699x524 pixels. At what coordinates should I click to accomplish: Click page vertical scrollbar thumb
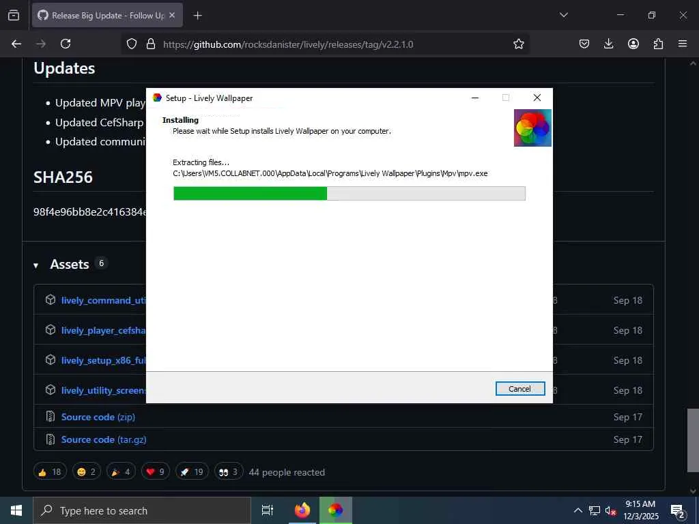pyautogui.click(x=693, y=440)
